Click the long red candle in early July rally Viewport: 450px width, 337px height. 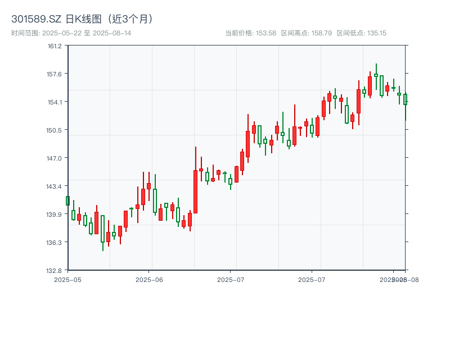[247, 143]
